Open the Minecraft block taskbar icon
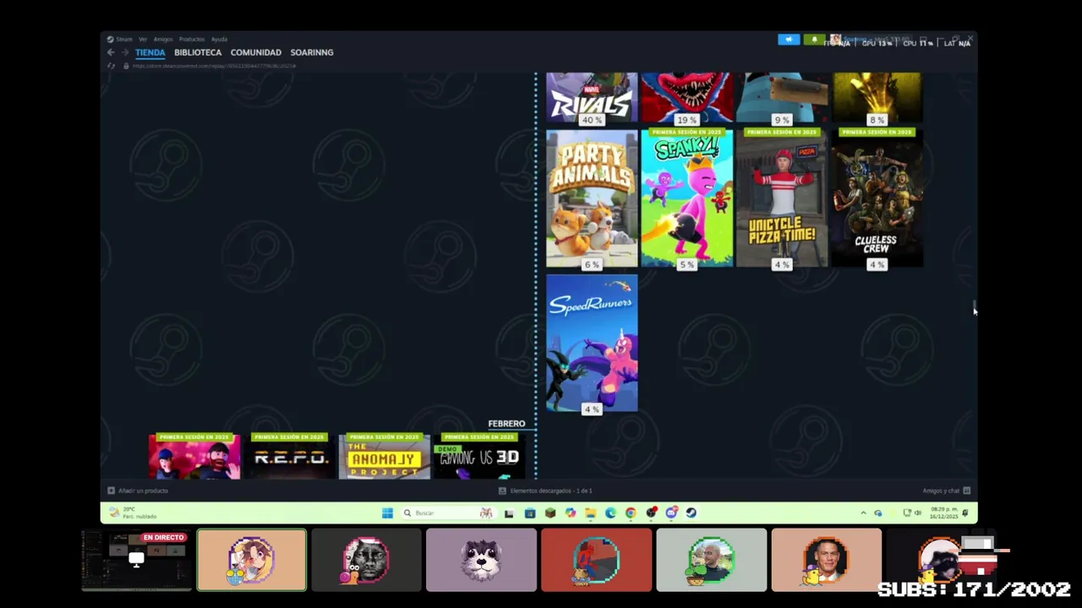The image size is (1082, 608). click(x=550, y=513)
